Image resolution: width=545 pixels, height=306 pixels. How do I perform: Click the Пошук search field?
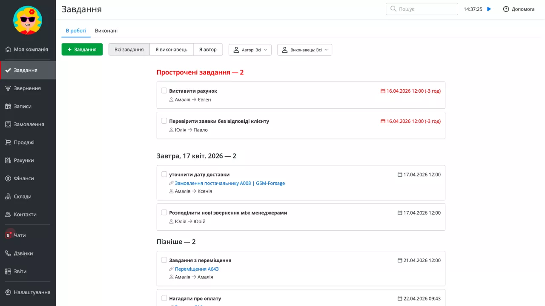click(422, 9)
